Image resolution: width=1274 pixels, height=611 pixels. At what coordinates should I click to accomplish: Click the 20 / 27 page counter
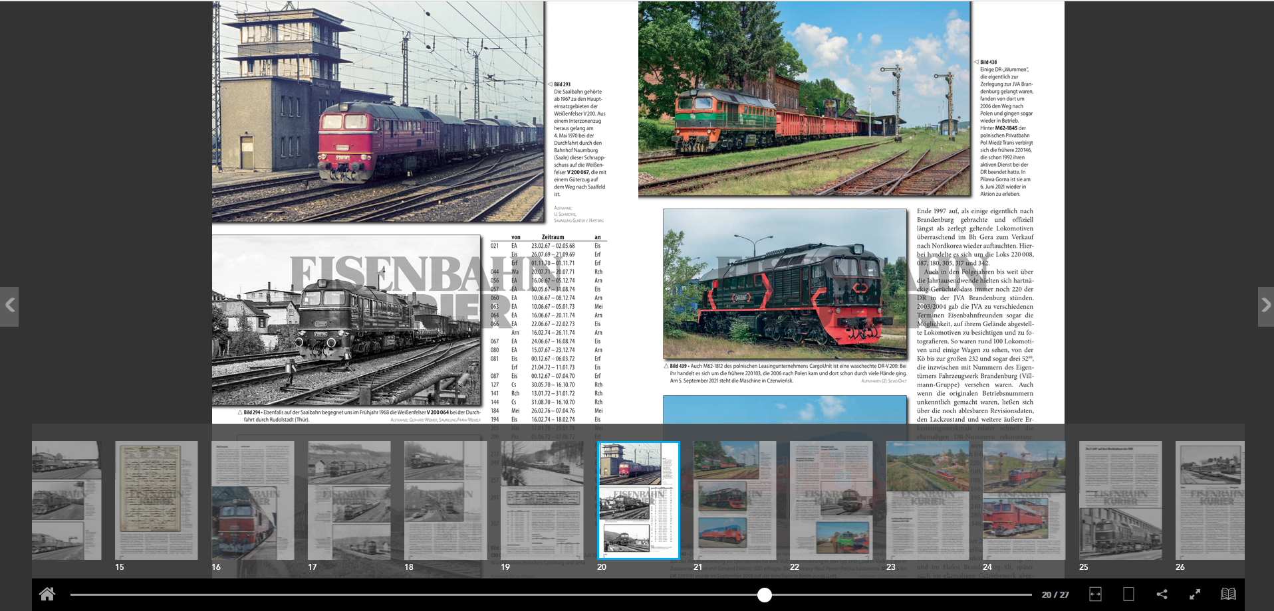[x=1055, y=594]
